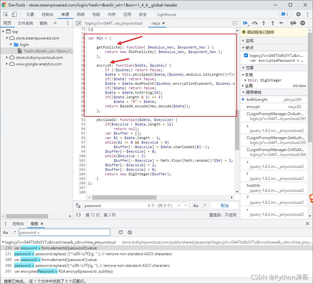Screen dimensions: 313x284
Task: Toggle match case in Search drawer
Action: 5,233
